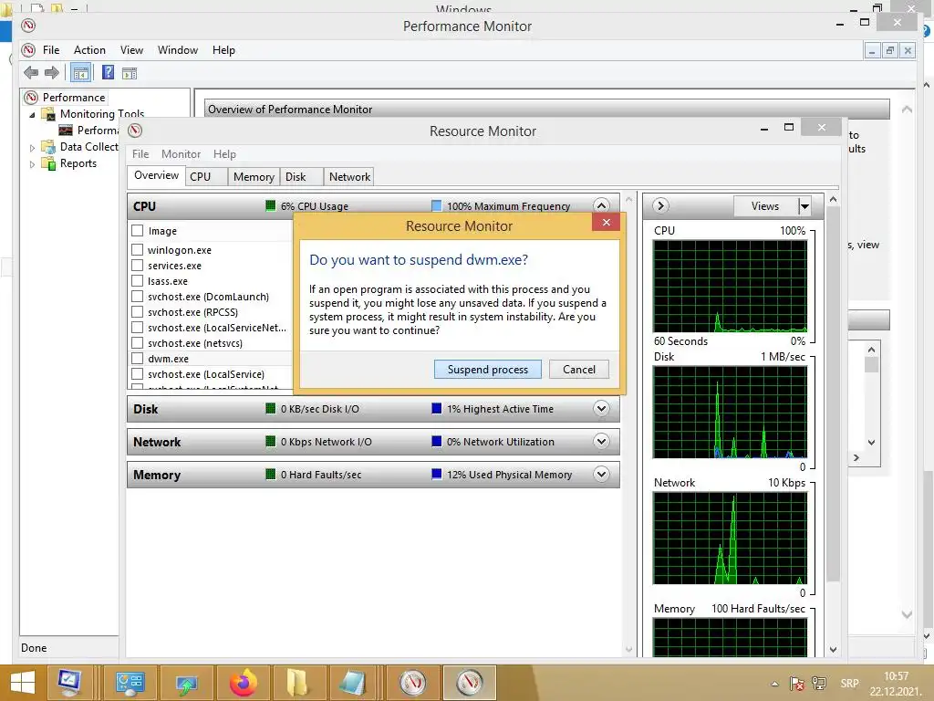Check svchost.exe (RPCSS) checkbox
The width and height of the screenshot is (934, 701).
[x=138, y=312]
